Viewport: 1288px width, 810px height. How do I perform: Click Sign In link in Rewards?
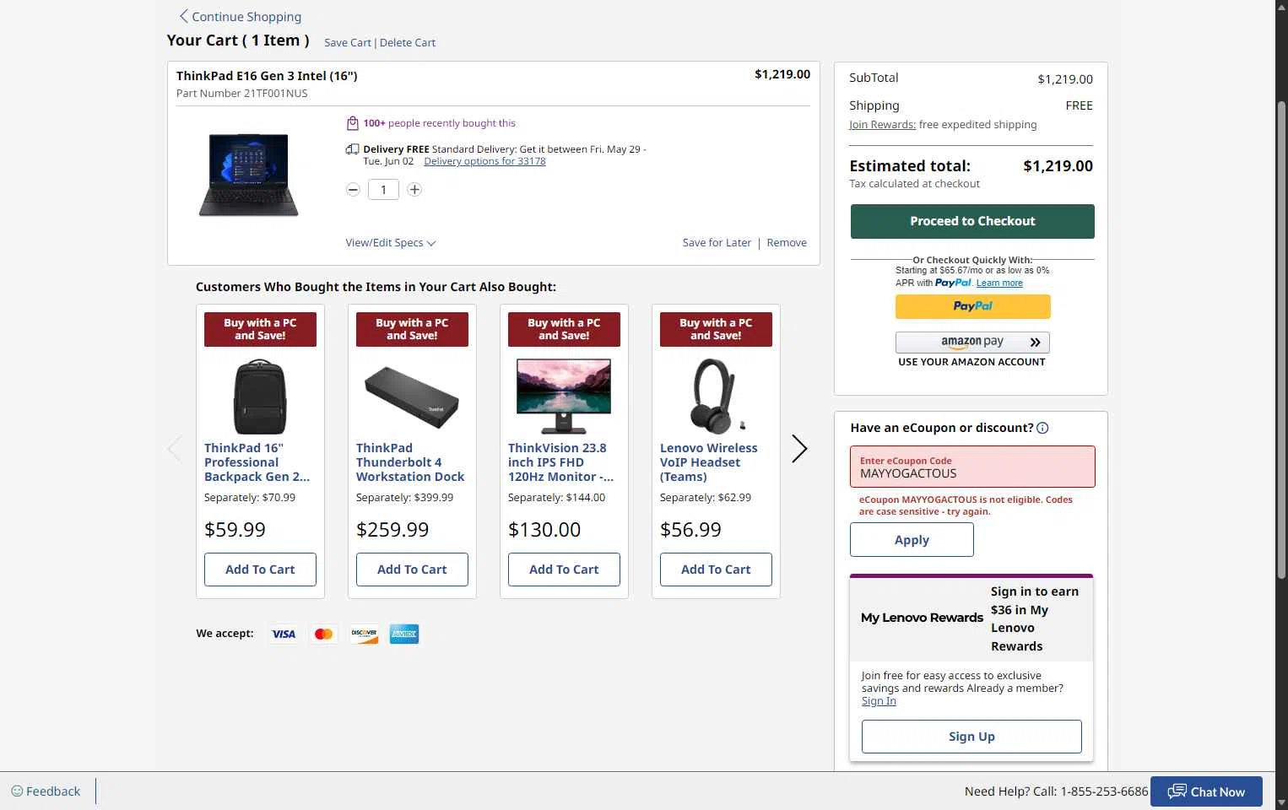click(879, 701)
